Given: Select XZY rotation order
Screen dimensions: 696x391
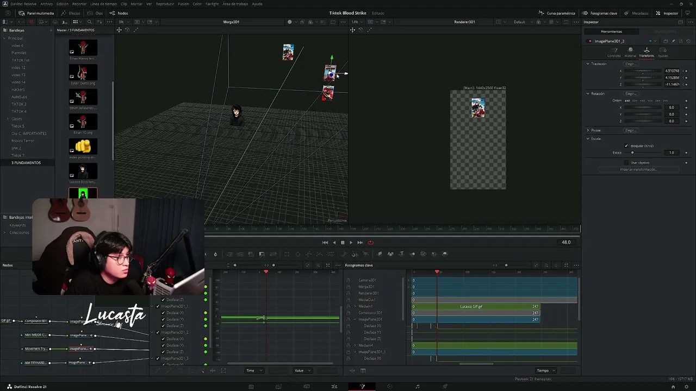Looking at the screenshot, I should 635,100.
